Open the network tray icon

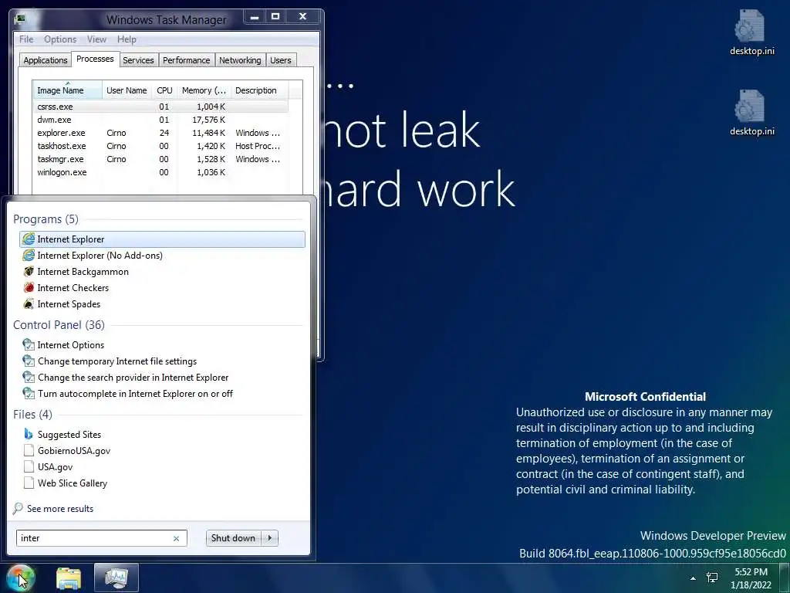tap(712, 578)
